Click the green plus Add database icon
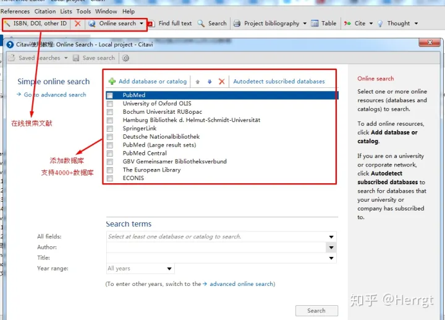Screen dimensions: 445x320 [112, 81]
